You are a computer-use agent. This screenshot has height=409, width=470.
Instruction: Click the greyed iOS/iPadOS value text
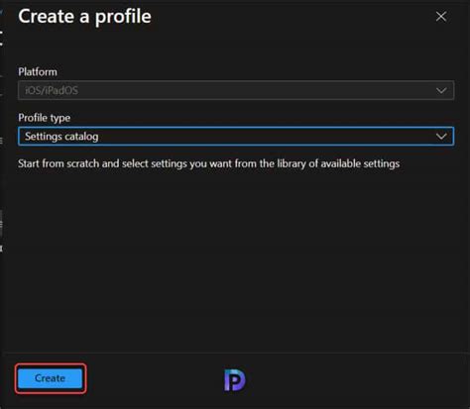click(52, 90)
